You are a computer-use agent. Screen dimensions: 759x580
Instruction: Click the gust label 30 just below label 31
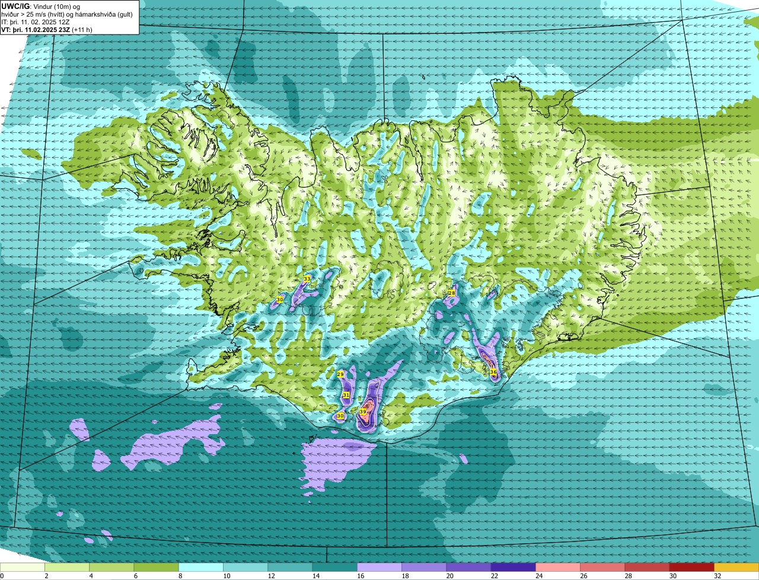pyautogui.click(x=340, y=416)
